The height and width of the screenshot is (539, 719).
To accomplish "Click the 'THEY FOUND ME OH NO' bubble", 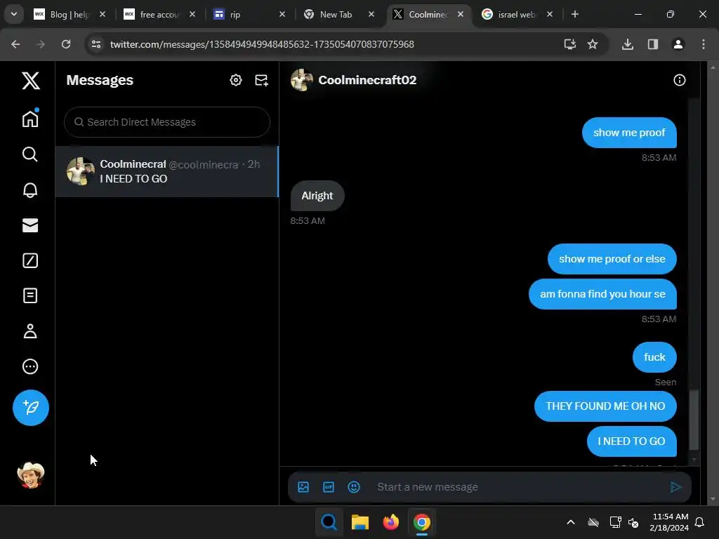I will pyautogui.click(x=605, y=406).
